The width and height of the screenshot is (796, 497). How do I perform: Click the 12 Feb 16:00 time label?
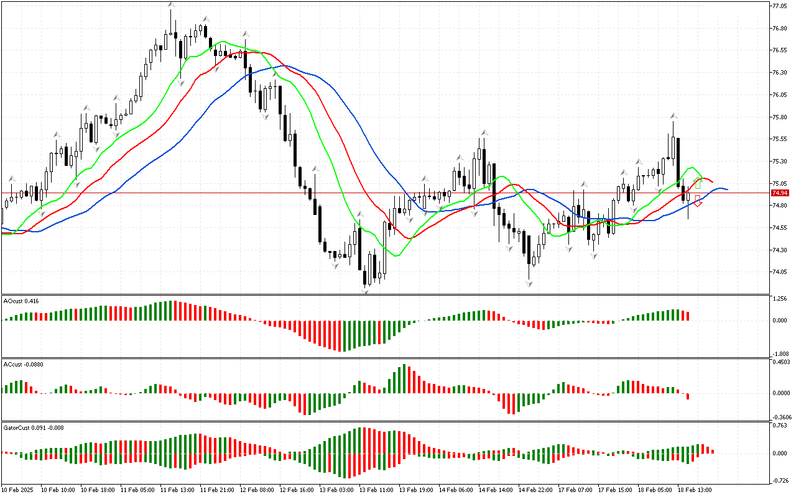297,490
